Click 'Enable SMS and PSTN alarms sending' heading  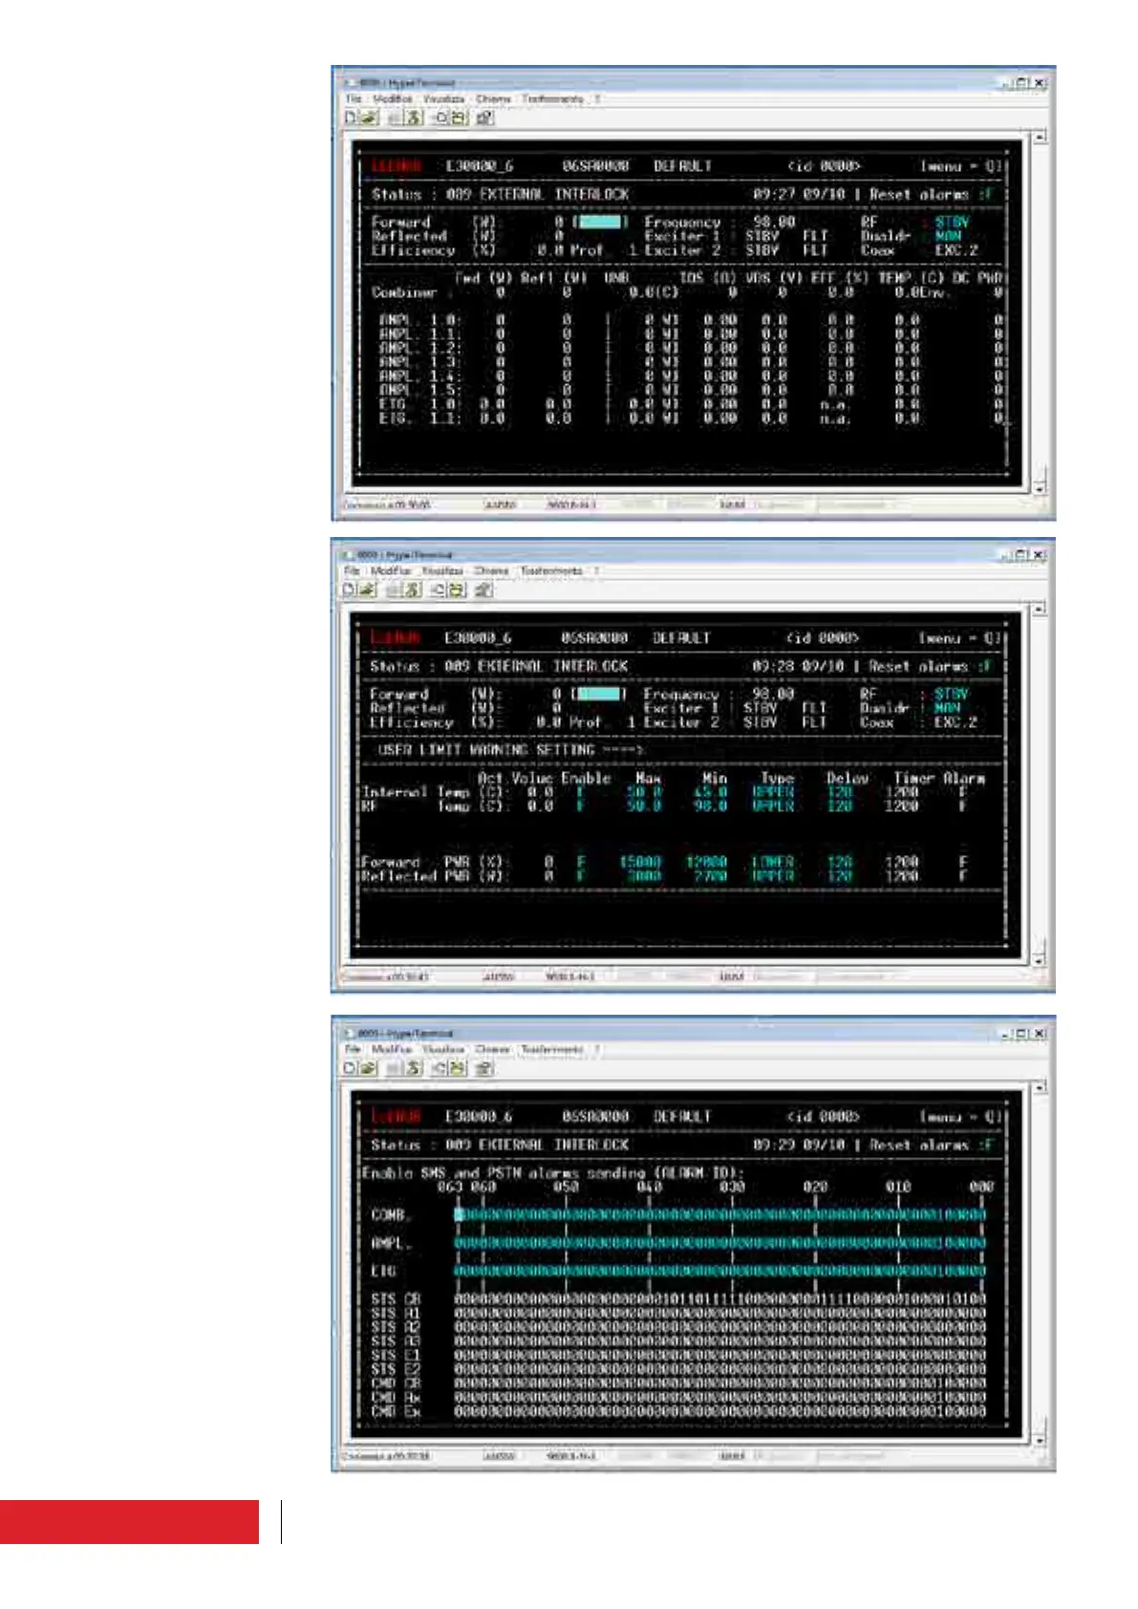tap(505, 1172)
